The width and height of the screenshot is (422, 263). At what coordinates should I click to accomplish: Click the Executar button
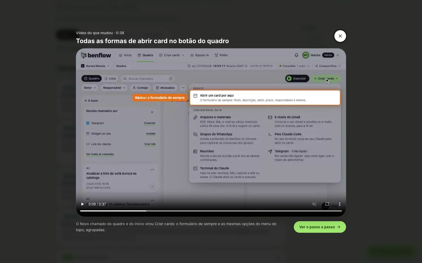pos(297,78)
